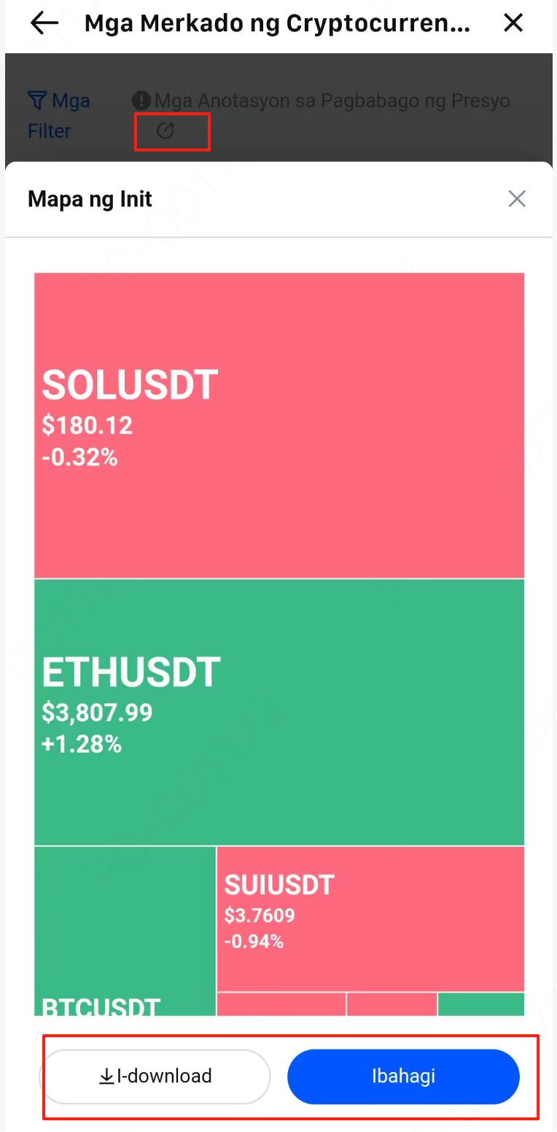Open the SUIUSDT heat map tile
This screenshot has height=1132, width=557.
pyautogui.click(x=370, y=918)
